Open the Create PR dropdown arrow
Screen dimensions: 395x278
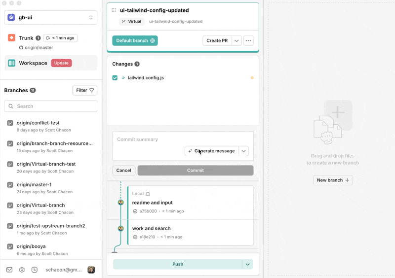coord(237,40)
